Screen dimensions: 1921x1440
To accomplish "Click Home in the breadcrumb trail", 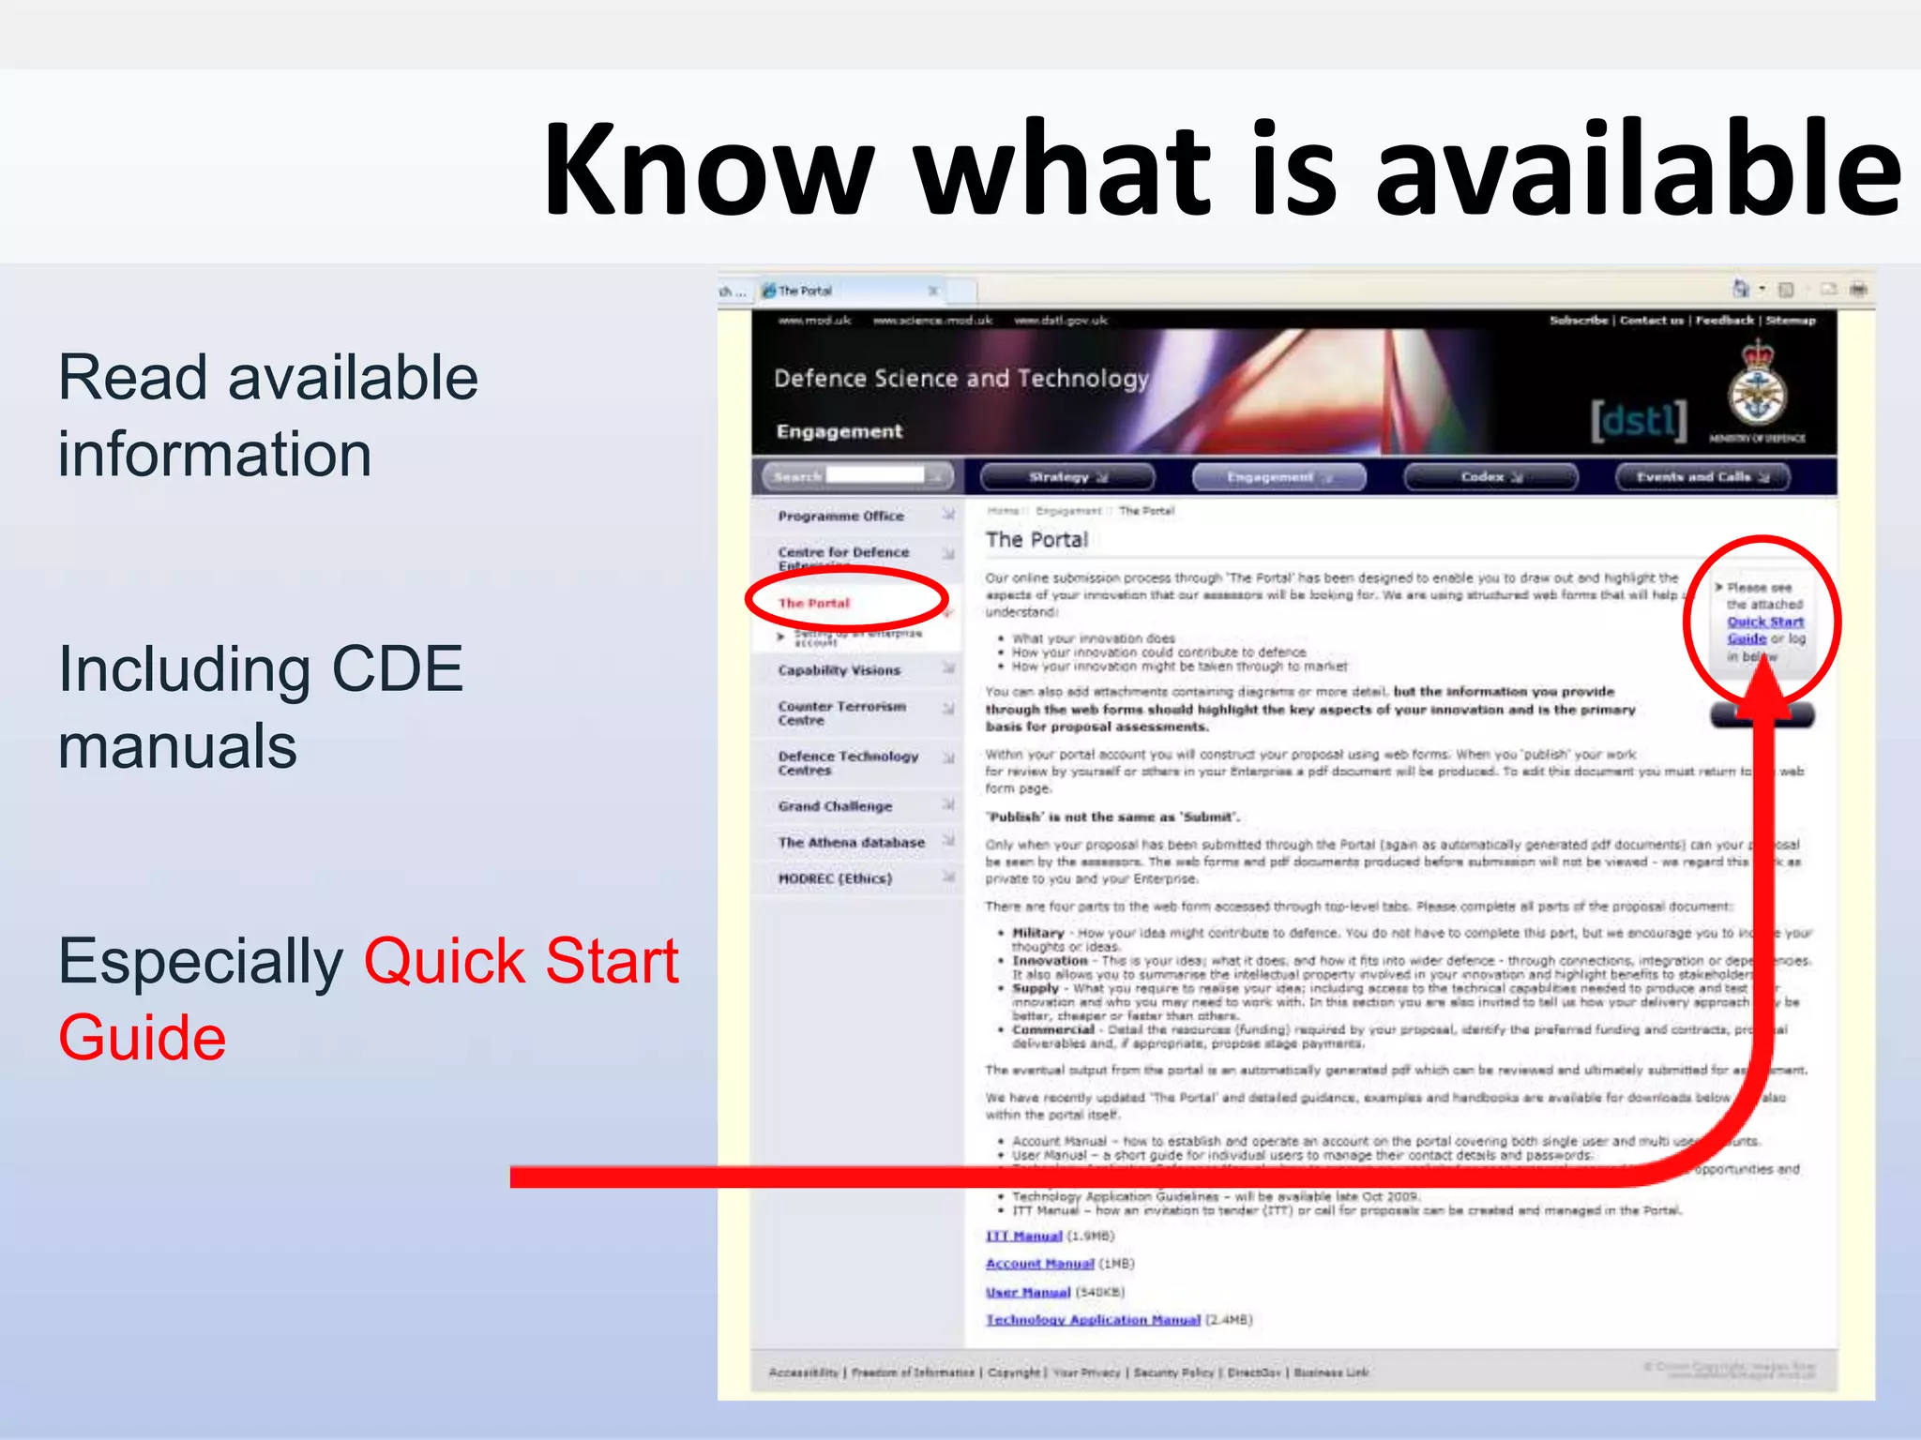I will pos(1003,511).
